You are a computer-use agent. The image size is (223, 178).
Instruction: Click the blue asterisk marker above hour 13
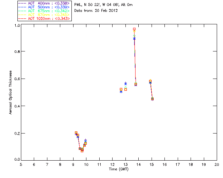(x=125, y=83)
